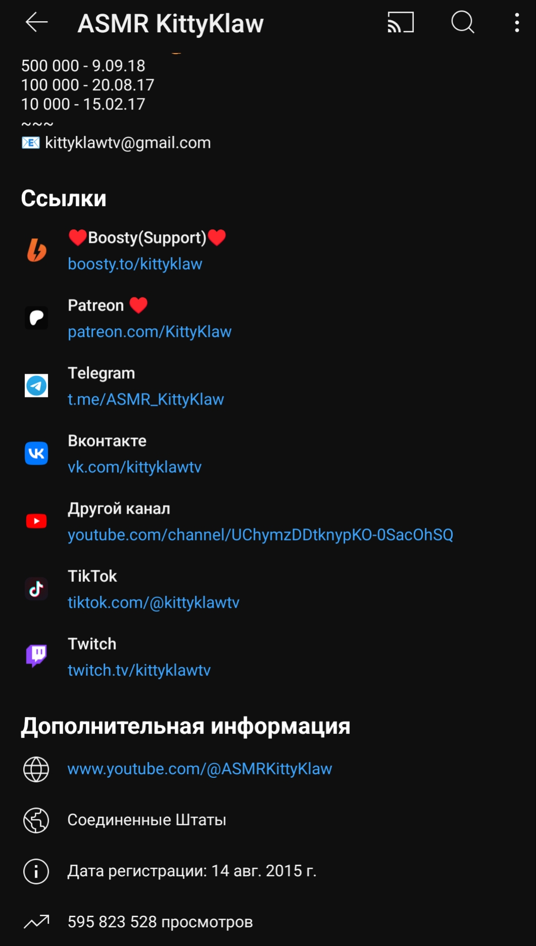
Task: Tap the TikTok note icon
Action: tap(36, 589)
